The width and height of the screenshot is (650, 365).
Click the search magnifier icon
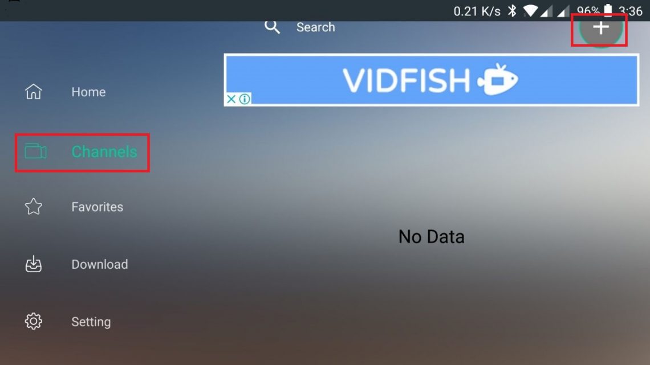pos(272,27)
